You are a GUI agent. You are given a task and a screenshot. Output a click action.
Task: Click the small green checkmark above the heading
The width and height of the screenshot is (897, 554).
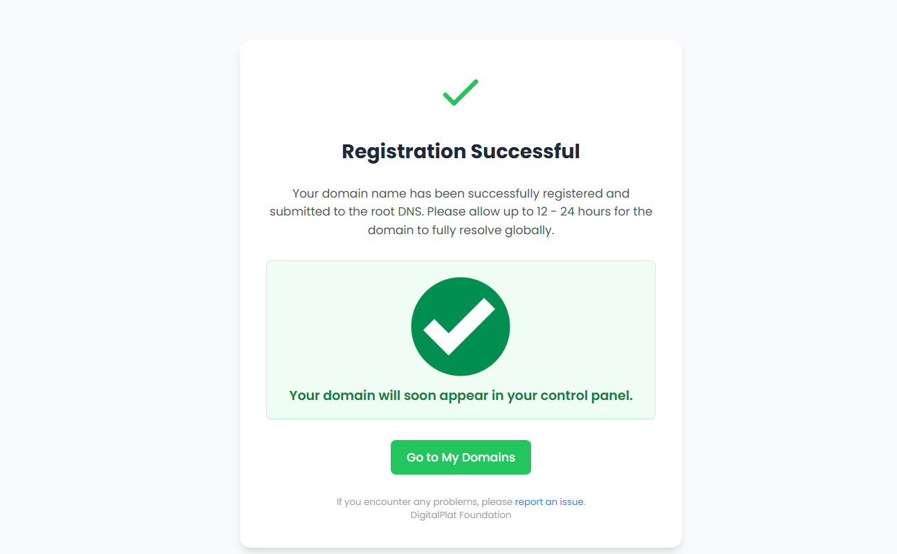tap(461, 93)
